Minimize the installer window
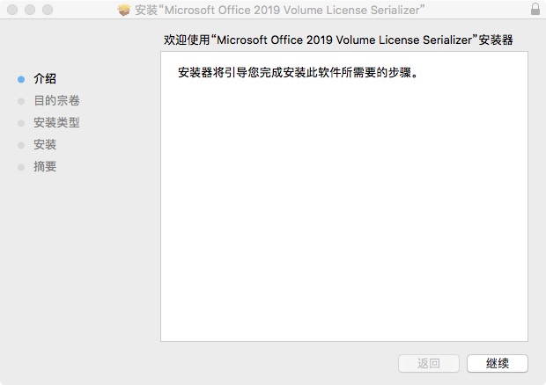The height and width of the screenshot is (385, 546). [30, 10]
